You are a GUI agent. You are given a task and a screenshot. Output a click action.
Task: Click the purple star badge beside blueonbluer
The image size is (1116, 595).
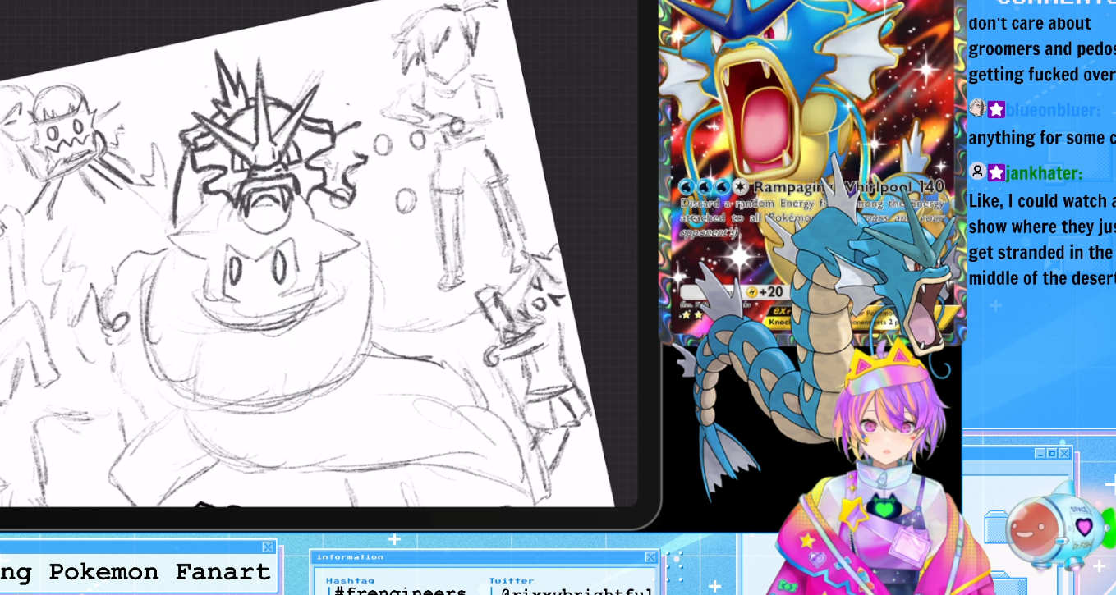tap(996, 109)
